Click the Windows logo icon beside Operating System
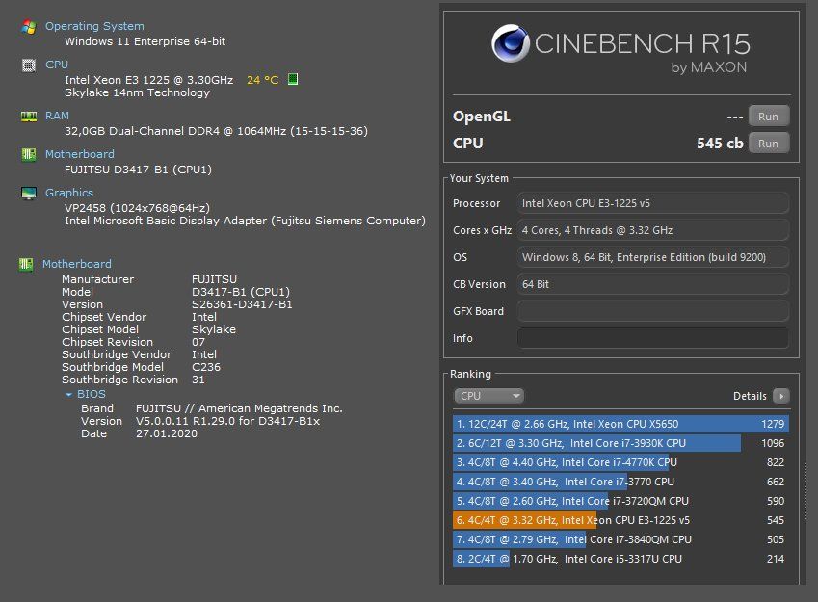Viewport: 818px width, 602px height. pos(29,27)
